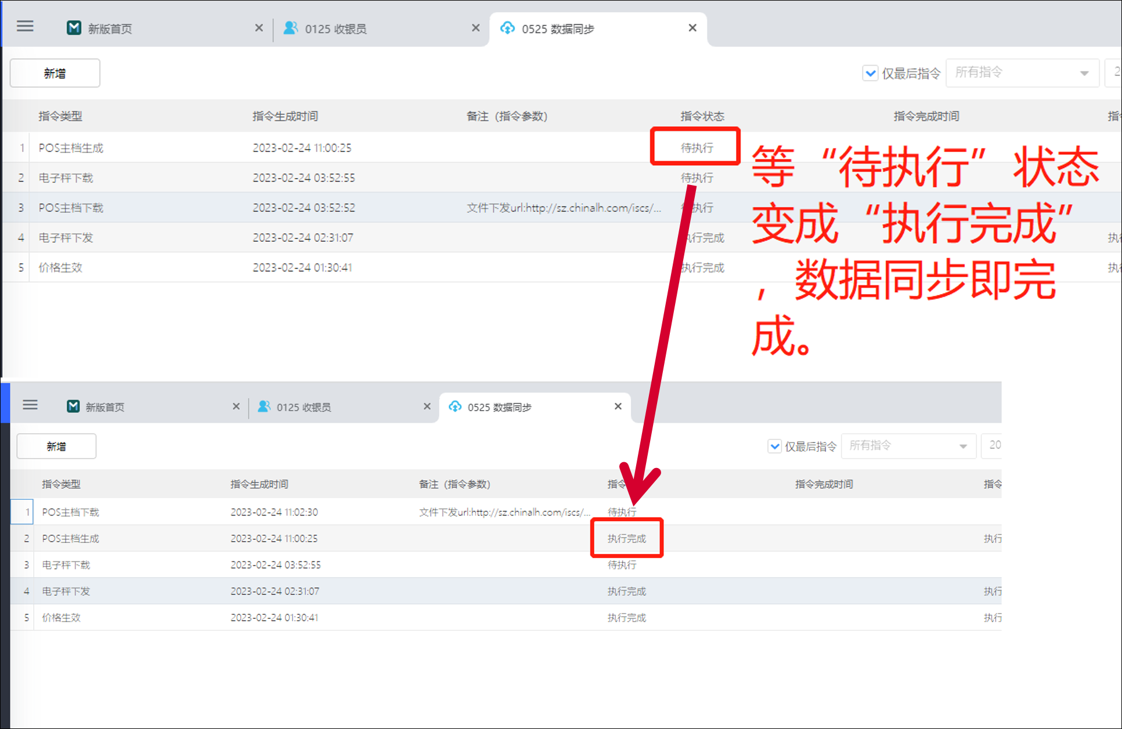Click lower 指令类型 column header
1122x729 pixels.
click(x=61, y=484)
